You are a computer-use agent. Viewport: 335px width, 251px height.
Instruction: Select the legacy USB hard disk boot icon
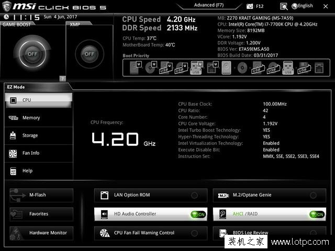coord(258,68)
